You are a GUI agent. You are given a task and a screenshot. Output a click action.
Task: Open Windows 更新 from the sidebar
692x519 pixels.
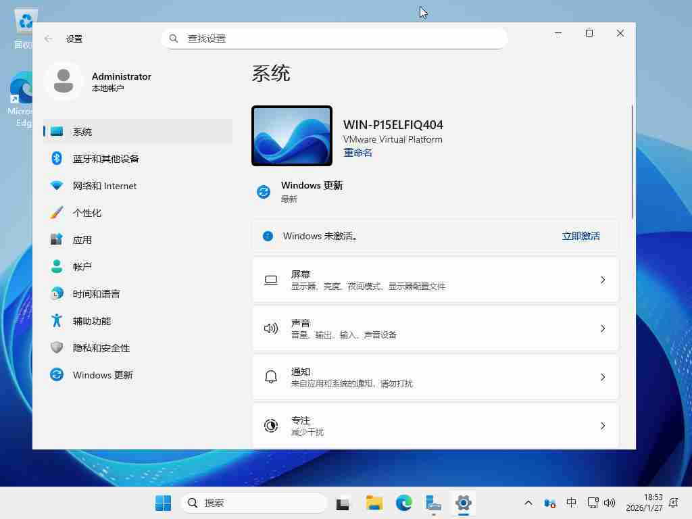(x=103, y=374)
